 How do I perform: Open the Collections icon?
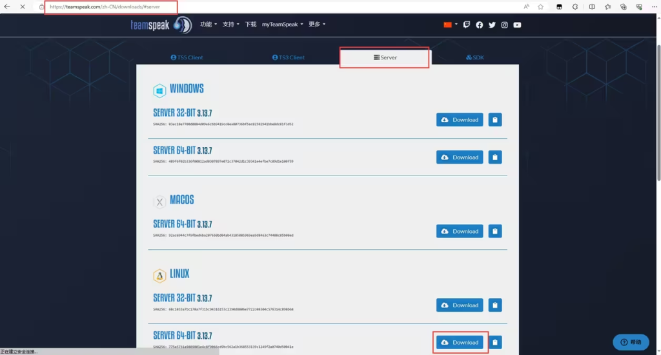point(624,6)
